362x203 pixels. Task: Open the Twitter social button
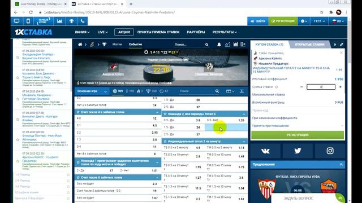coord(298,151)
